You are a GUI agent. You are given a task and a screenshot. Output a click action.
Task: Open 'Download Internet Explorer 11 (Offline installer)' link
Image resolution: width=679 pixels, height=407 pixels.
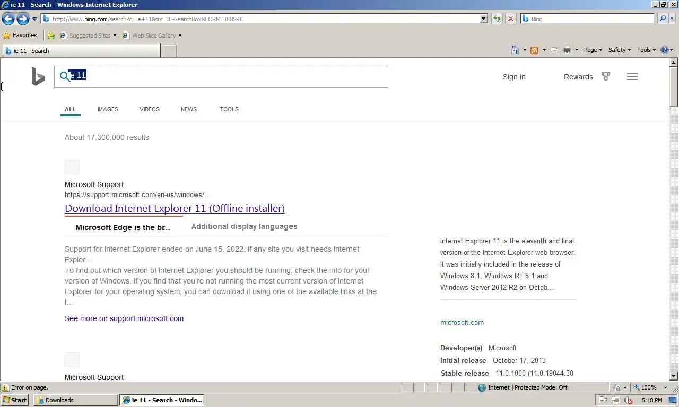[x=175, y=208]
